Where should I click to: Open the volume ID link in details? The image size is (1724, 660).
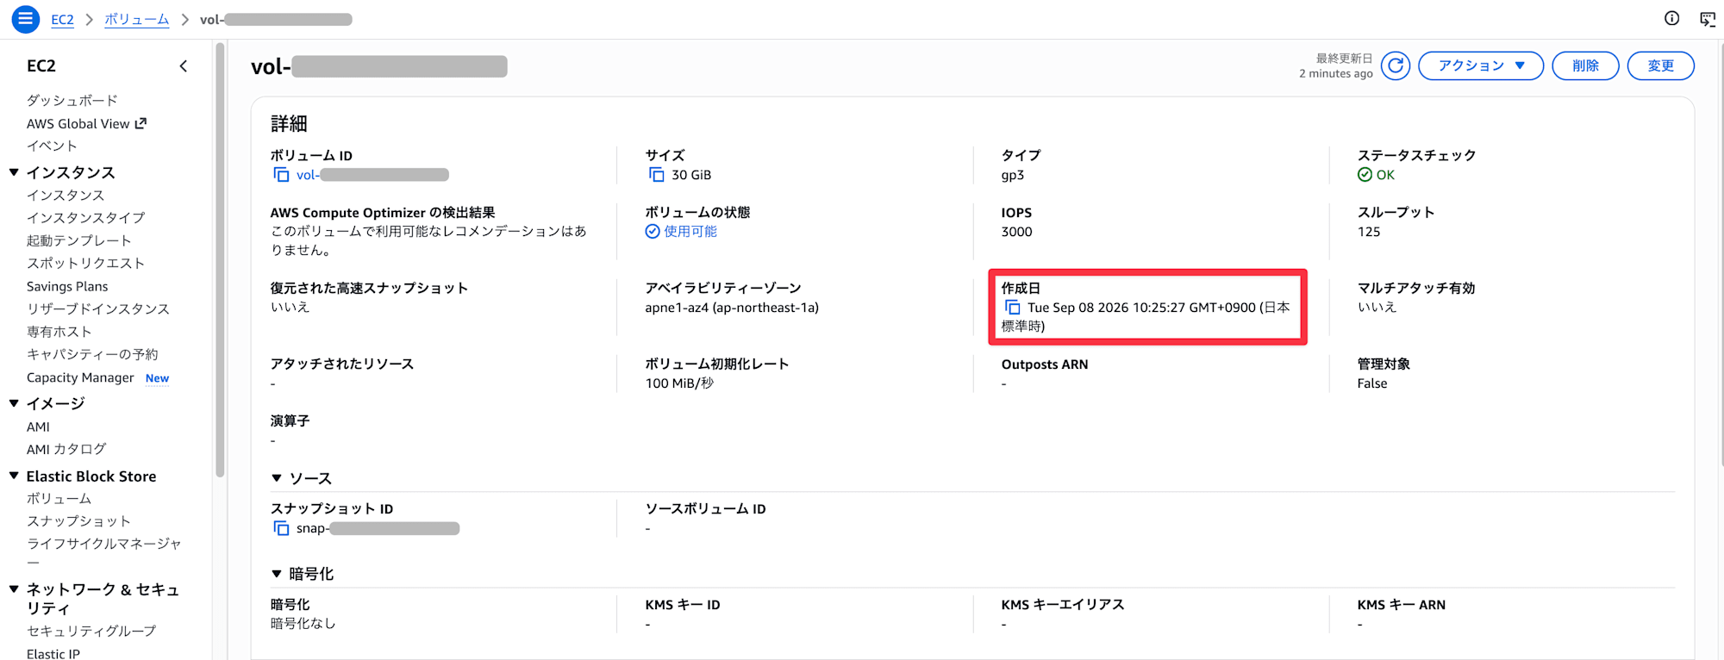tap(372, 175)
